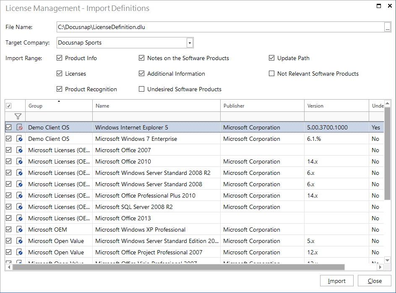The image size is (396, 293).
Task: Enable Undesired Software Products checkbox
Action: pos(141,89)
